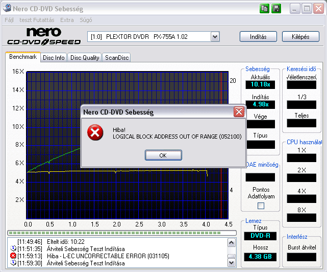
Task: Switch to the Disc Quality tab
Action: point(85,58)
